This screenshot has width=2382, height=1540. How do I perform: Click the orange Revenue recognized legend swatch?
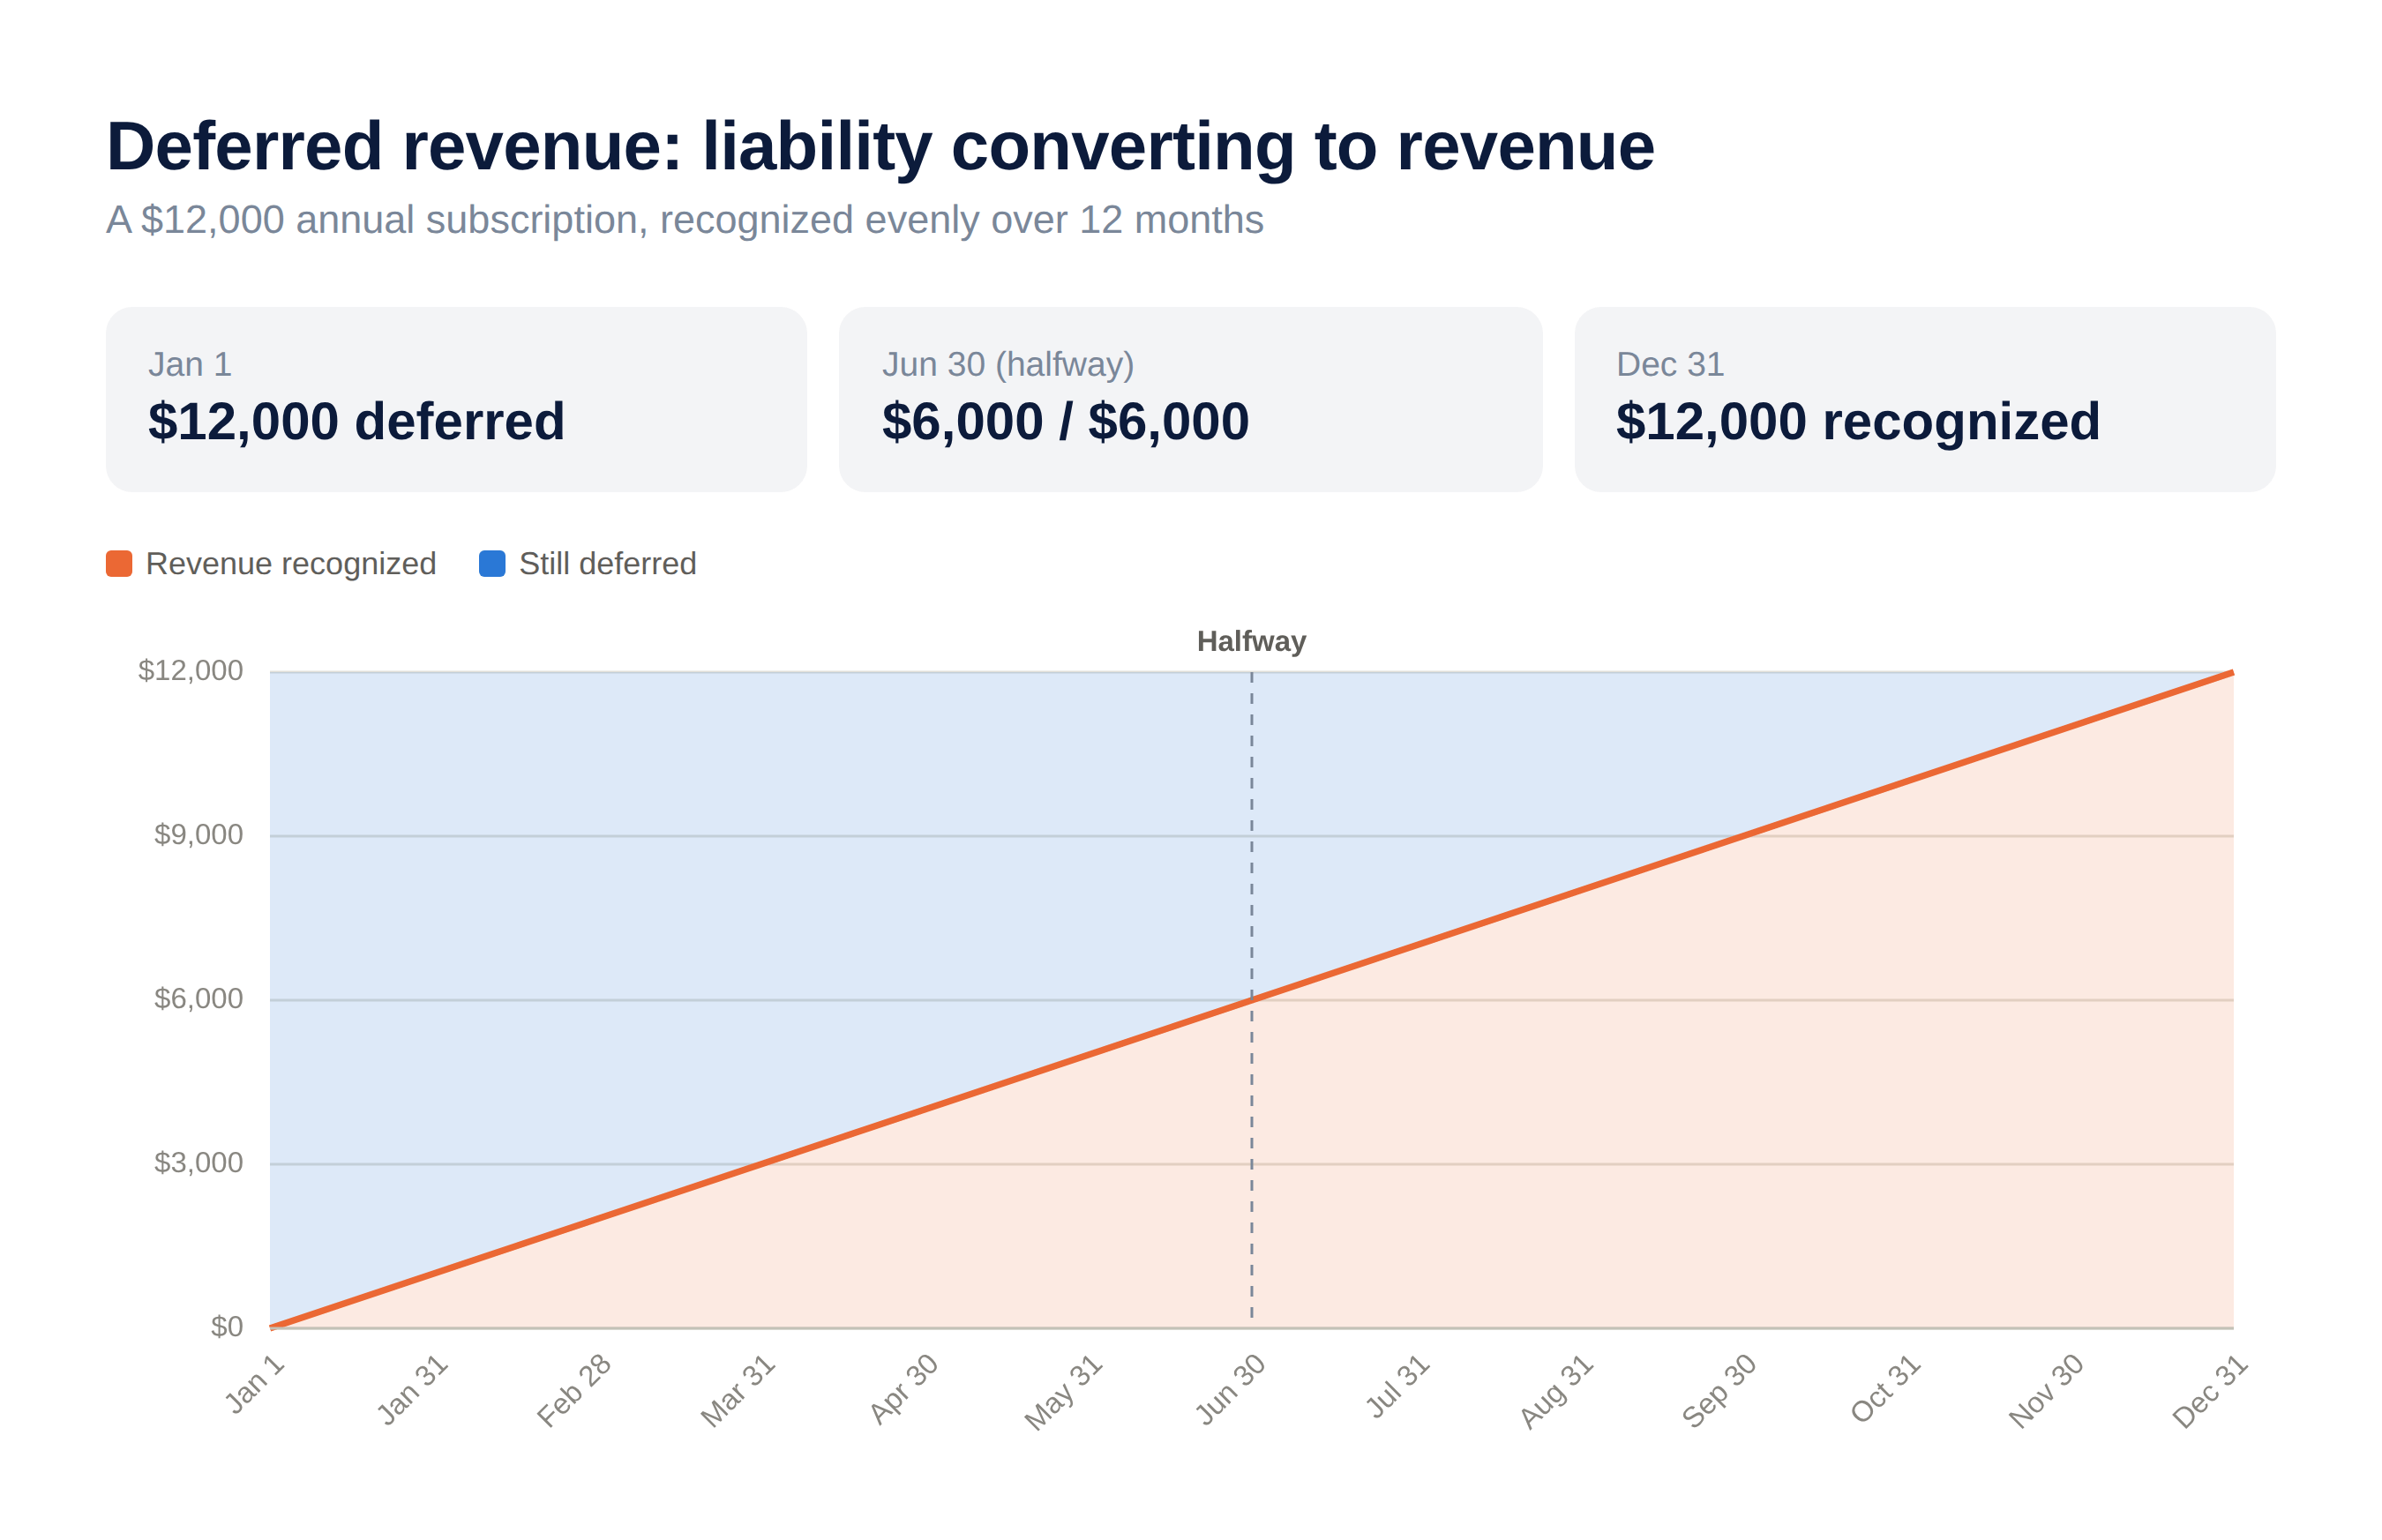119,564
